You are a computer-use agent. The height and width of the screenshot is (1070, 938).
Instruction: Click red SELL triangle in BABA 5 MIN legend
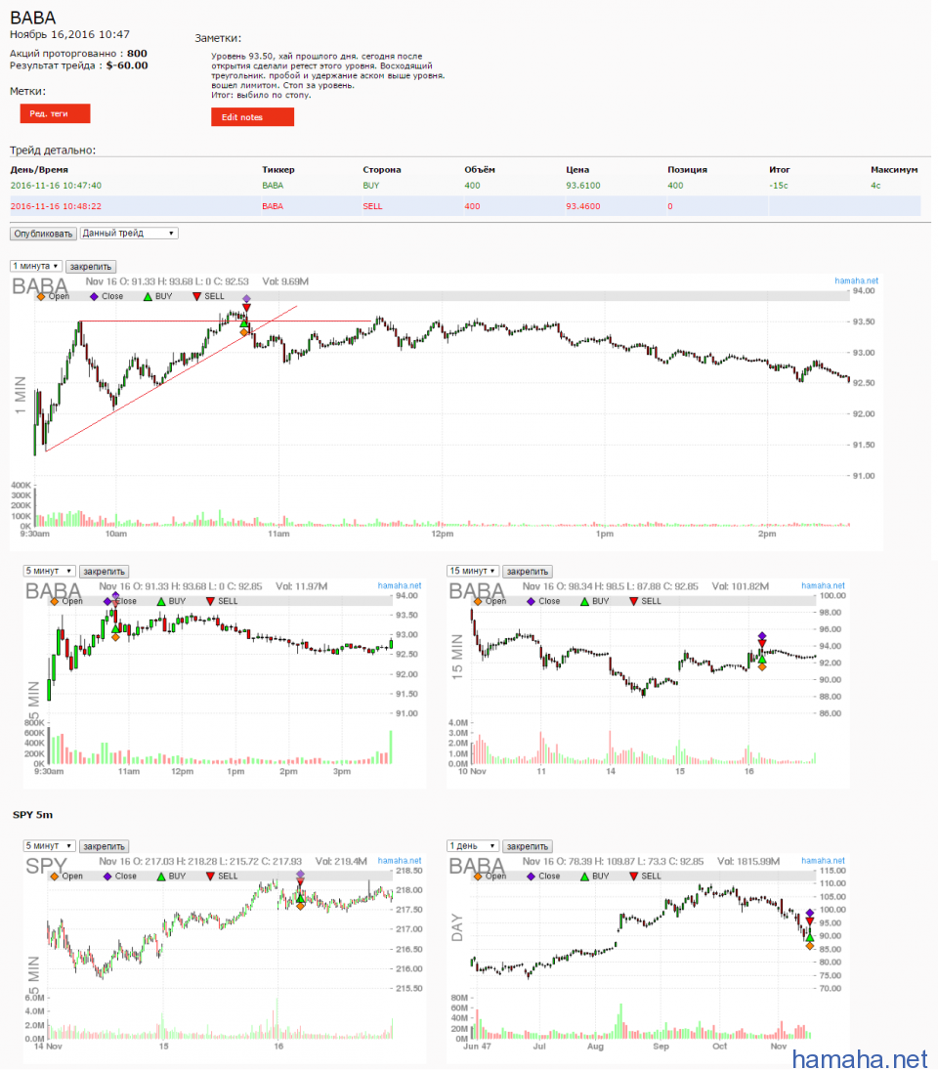(210, 602)
